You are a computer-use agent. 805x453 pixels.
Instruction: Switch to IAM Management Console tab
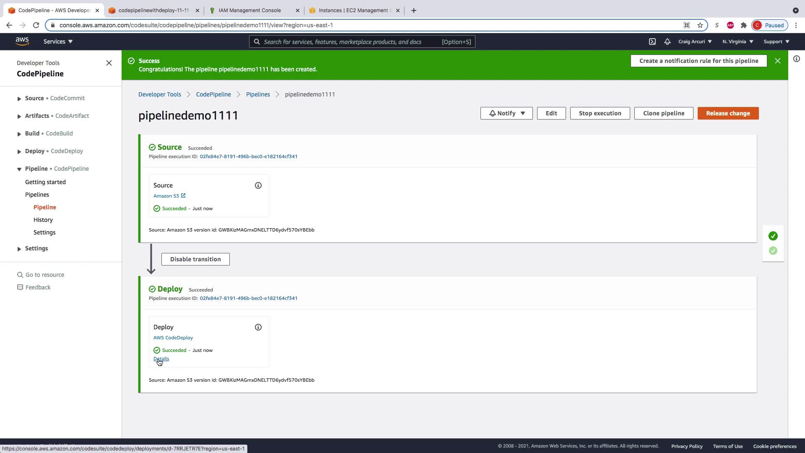(x=250, y=10)
